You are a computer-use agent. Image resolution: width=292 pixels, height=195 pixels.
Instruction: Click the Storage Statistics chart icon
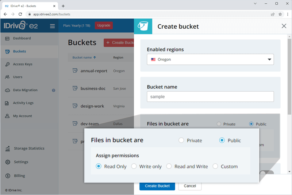tap(8, 148)
